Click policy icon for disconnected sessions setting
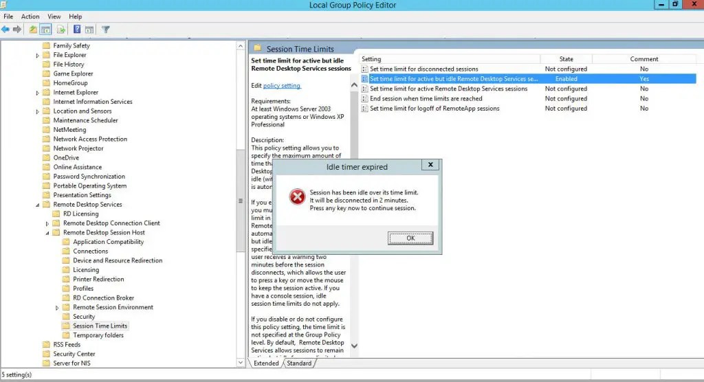704x382 pixels. point(364,69)
